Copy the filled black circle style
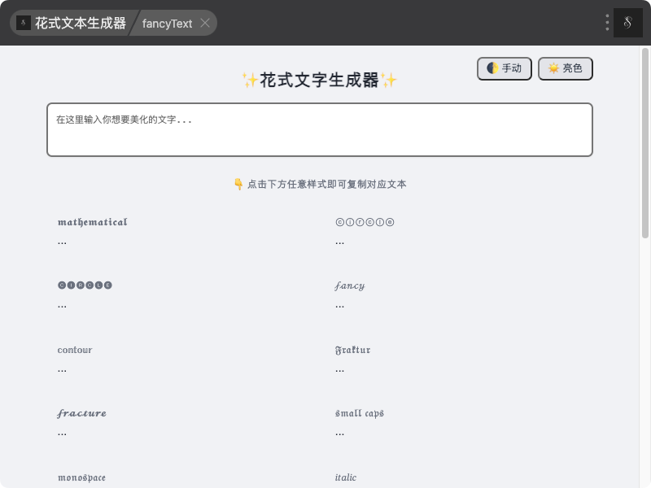Image resolution: width=651 pixels, height=488 pixels. pos(85,294)
